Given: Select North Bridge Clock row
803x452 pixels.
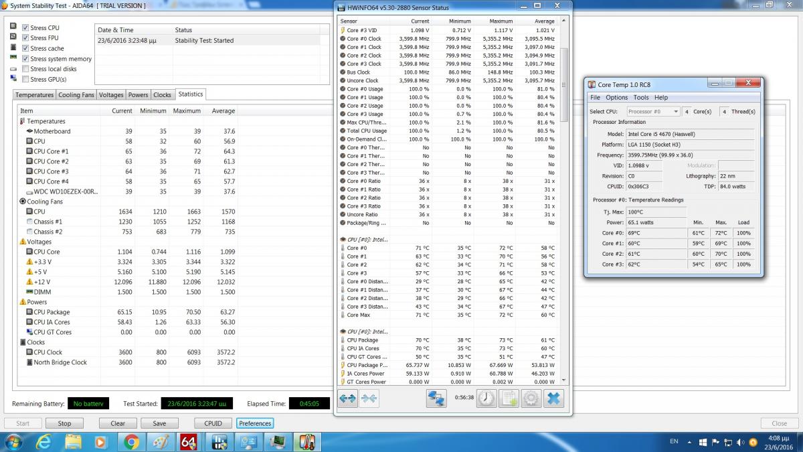Looking at the screenshot, I should [x=127, y=362].
